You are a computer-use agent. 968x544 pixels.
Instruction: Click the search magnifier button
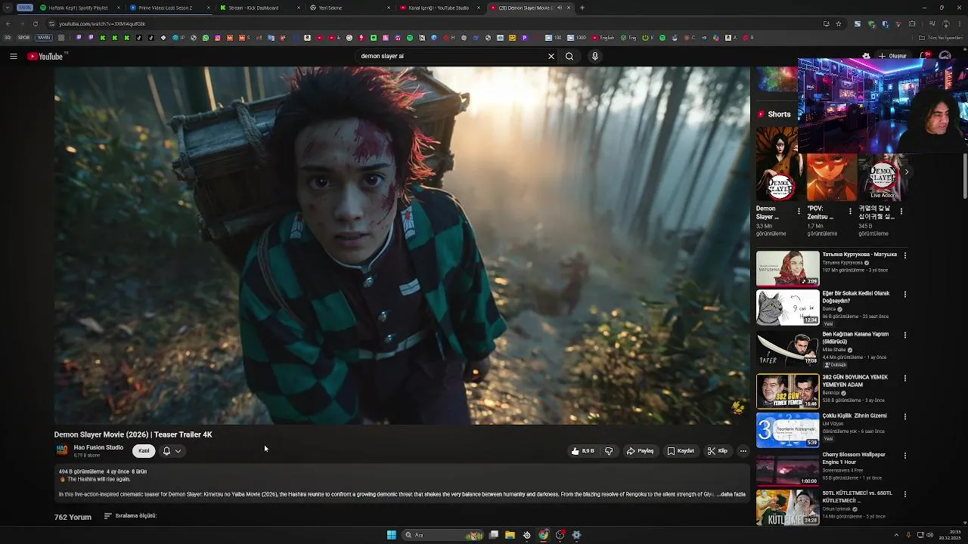pyautogui.click(x=569, y=56)
